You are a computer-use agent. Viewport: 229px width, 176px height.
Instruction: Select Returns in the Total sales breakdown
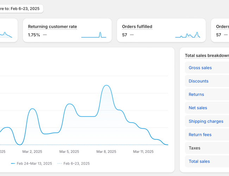[196, 94]
